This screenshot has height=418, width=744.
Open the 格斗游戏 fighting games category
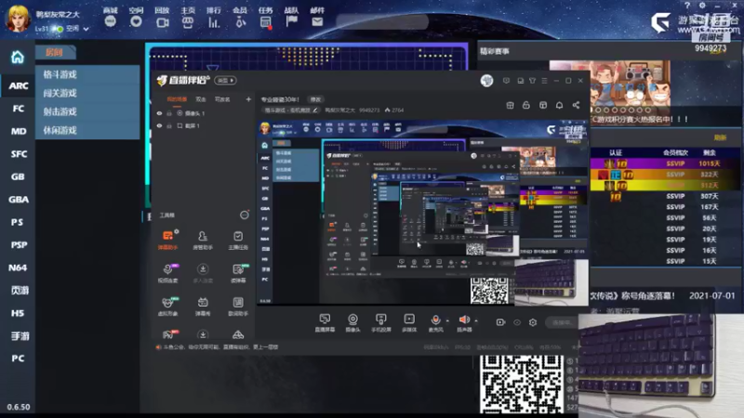87,74
